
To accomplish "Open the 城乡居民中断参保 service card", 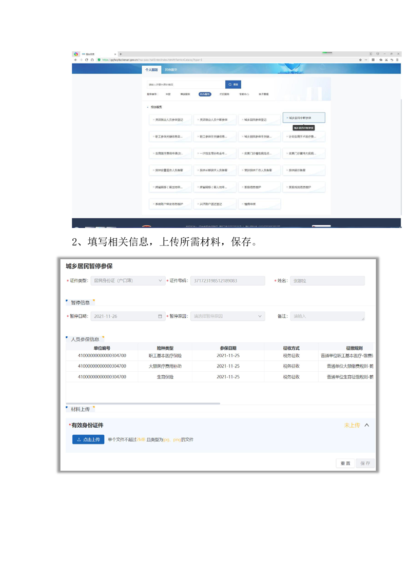I will coord(304,118).
